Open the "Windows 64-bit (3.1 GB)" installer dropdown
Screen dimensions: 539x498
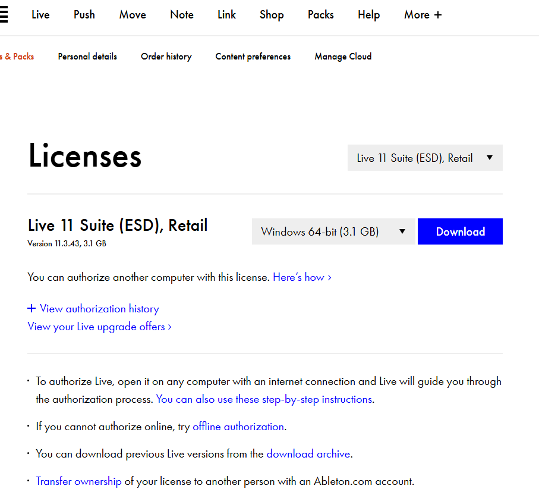coord(333,231)
